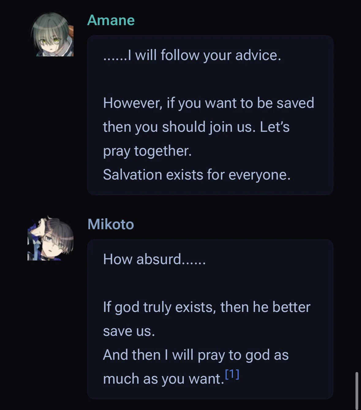The width and height of the screenshot is (361, 410).
Task: Click the word "Salvation" in Amane's message
Action: (x=133, y=175)
